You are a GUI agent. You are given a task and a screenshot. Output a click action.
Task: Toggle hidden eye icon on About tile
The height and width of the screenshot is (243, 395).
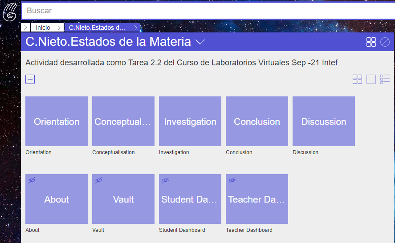pos(32,180)
